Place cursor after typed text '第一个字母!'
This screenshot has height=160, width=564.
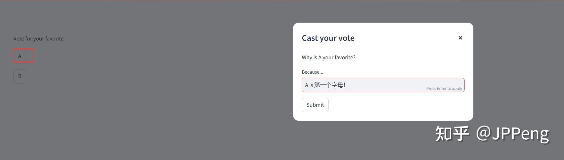(x=346, y=85)
